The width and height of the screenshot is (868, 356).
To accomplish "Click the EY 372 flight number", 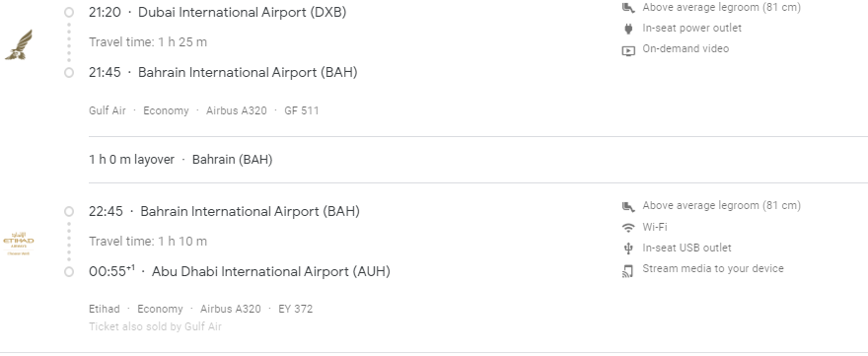I will pyautogui.click(x=296, y=309).
